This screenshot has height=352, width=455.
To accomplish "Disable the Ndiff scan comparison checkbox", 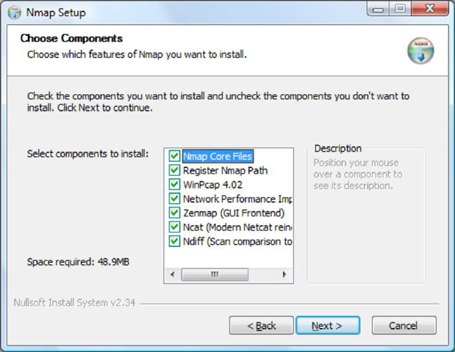I will click(175, 241).
